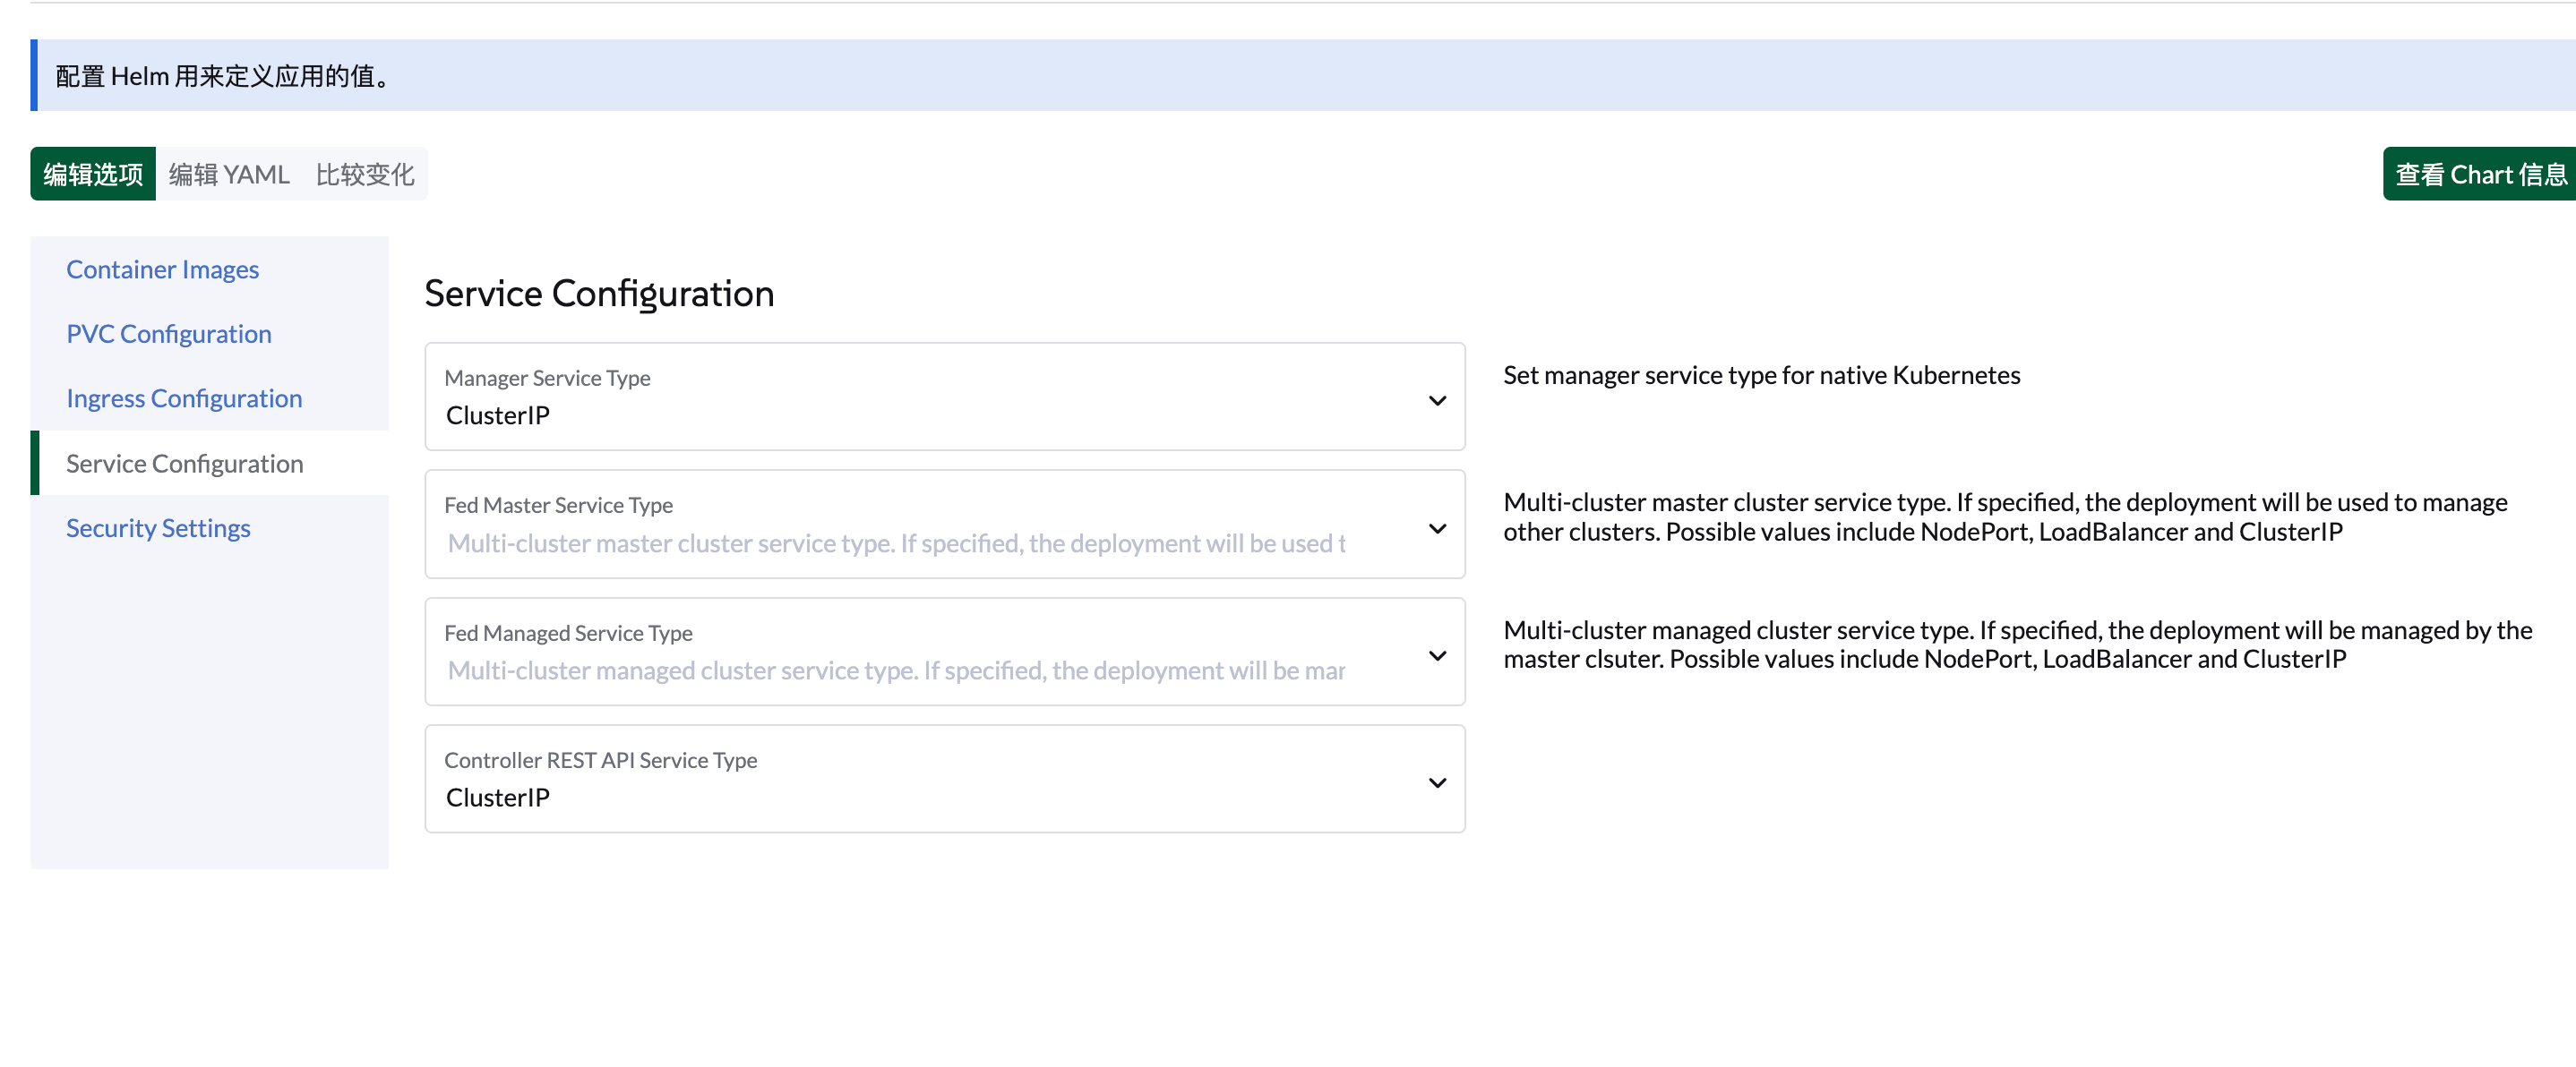Open Security Settings section
The image size is (2576, 1067).
pyautogui.click(x=158, y=527)
